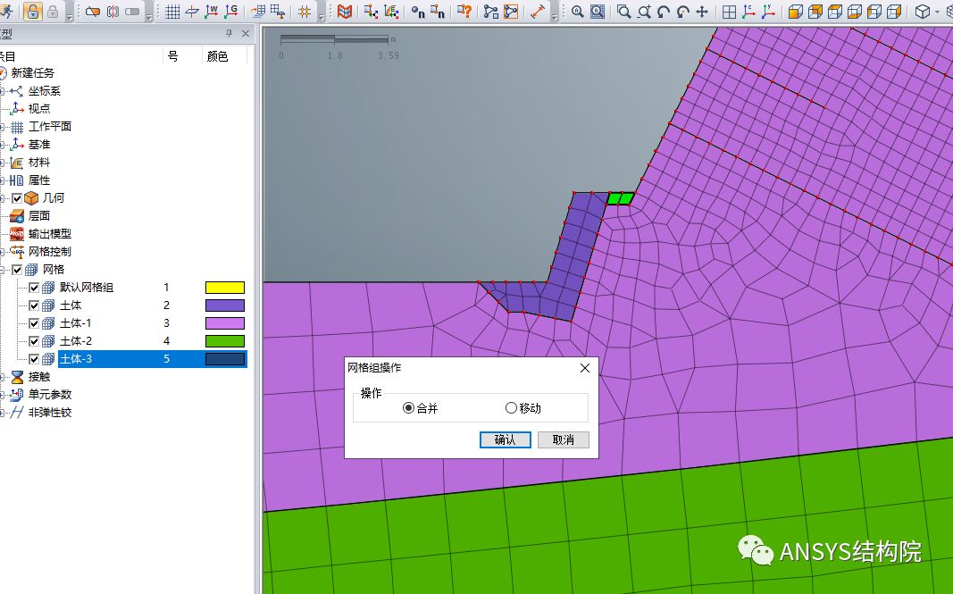Click the red contour map icon
The image size is (953, 594).
click(x=345, y=11)
